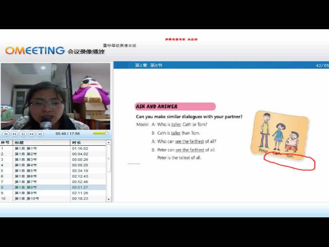Skip to the next chapter

click(40, 134)
